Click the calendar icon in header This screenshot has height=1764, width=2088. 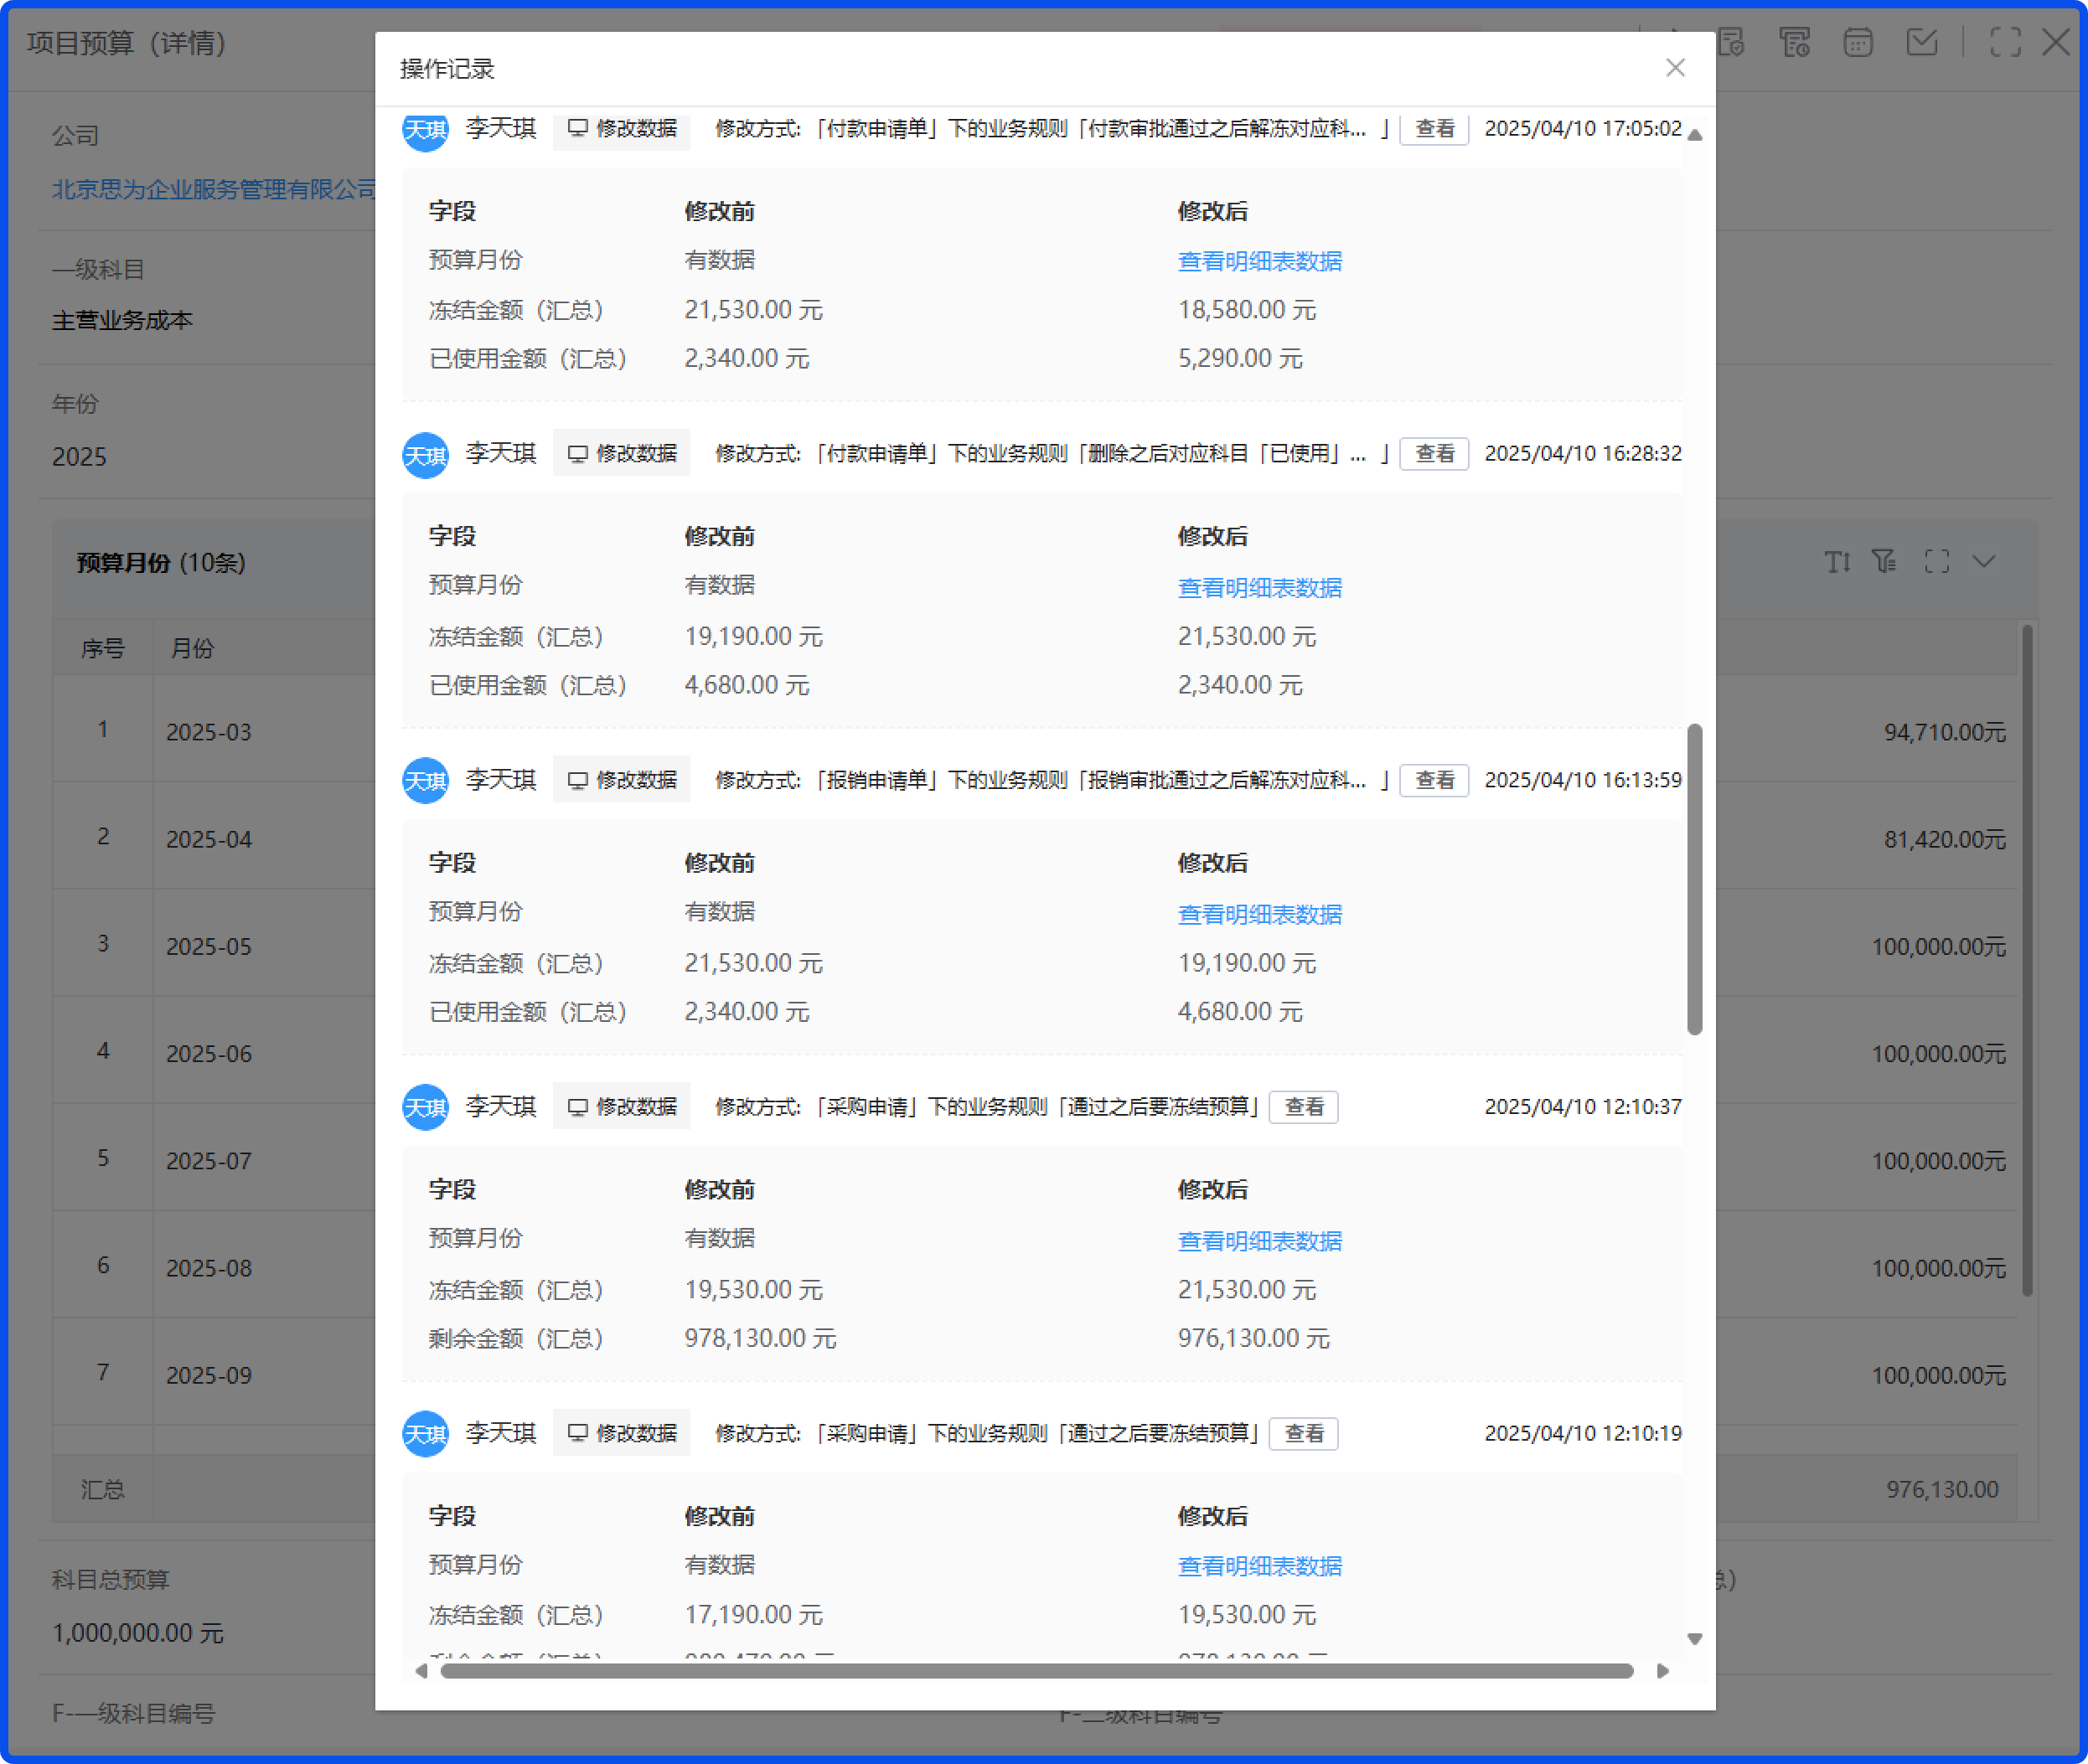pyautogui.click(x=1858, y=43)
